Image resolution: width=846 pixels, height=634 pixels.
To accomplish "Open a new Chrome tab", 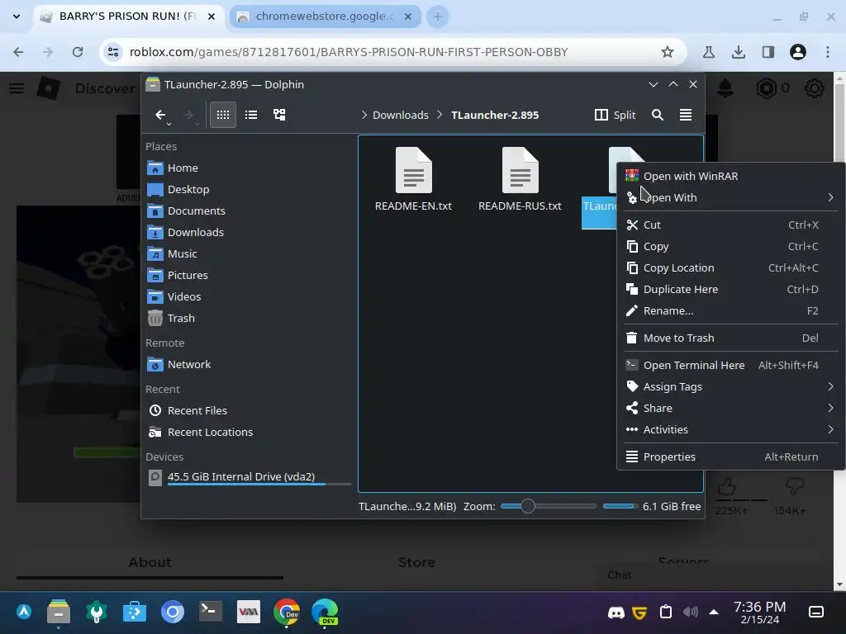I will tap(438, 17).
